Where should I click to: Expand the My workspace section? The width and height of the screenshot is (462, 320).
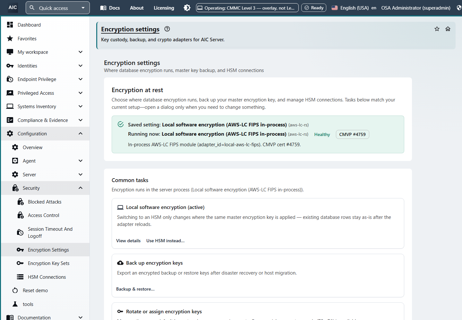click(45, 52)
